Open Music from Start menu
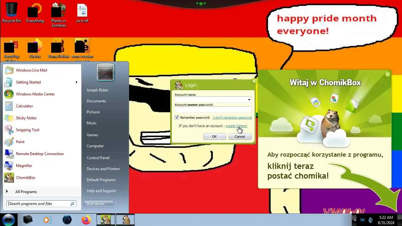402x226 pixels. coord(92,123)
